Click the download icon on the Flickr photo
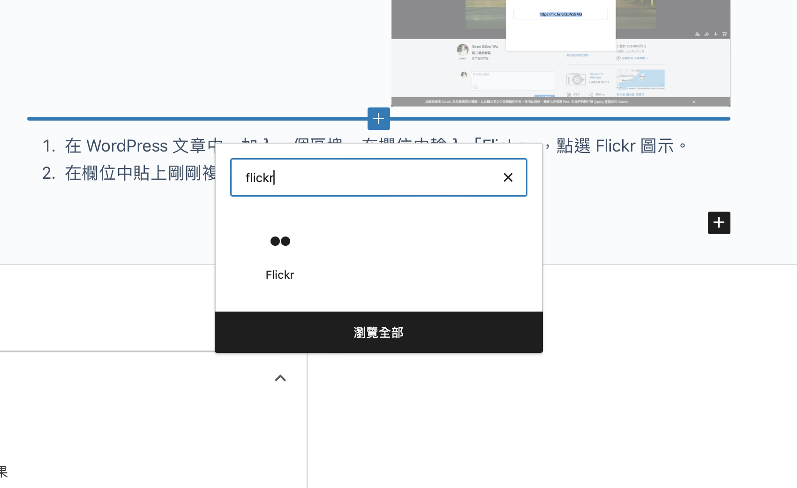 715,34
